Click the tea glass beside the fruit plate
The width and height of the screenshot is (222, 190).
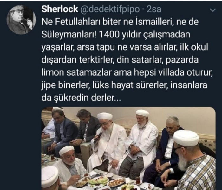(x=137, y=180)
